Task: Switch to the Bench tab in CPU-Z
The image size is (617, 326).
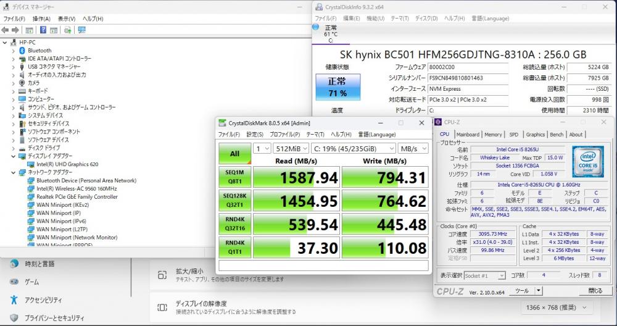Action: click(x=557, y=134)
